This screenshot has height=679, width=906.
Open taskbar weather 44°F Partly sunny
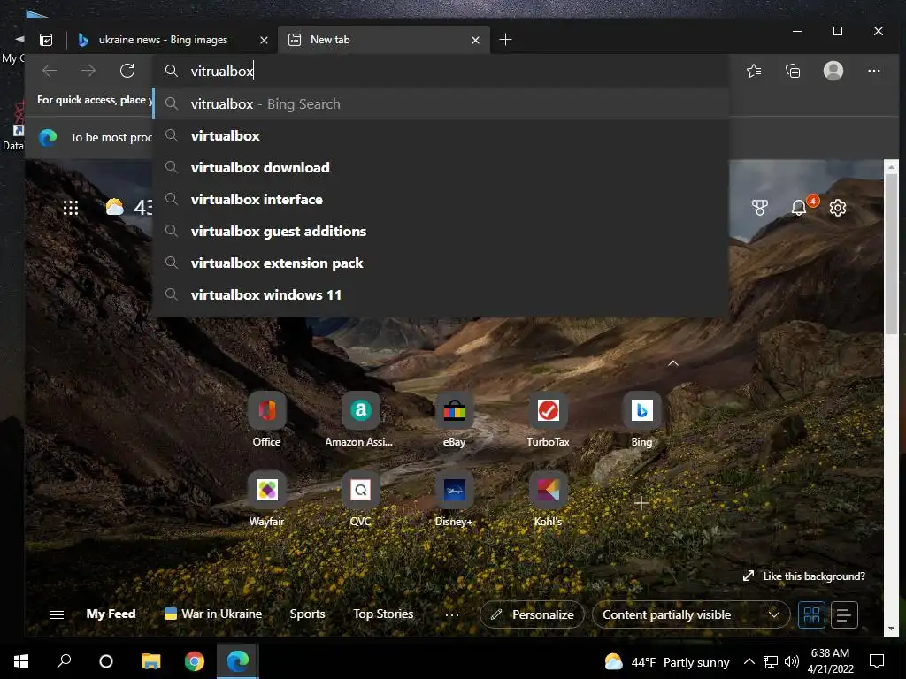(667, 661)
